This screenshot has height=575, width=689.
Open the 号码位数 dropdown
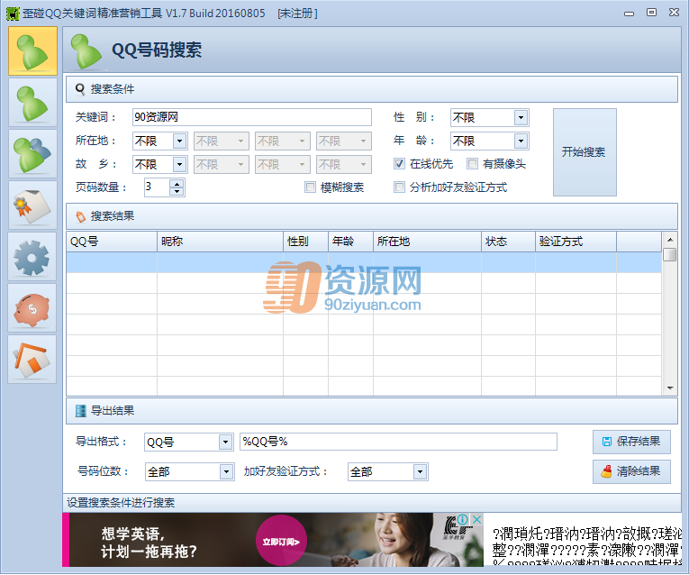tap(189, 471)
